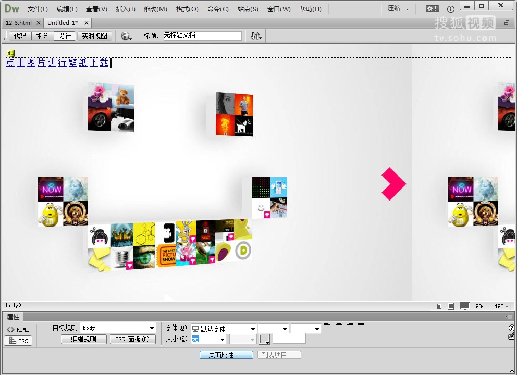Image resolution: width=517 pixels, height=375 pixels.
Task: Open Properties panel help question icon
Action: tap(511, 328)
